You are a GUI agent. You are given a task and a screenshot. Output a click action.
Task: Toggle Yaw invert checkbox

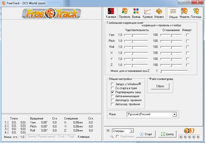[x=188, y=35]
